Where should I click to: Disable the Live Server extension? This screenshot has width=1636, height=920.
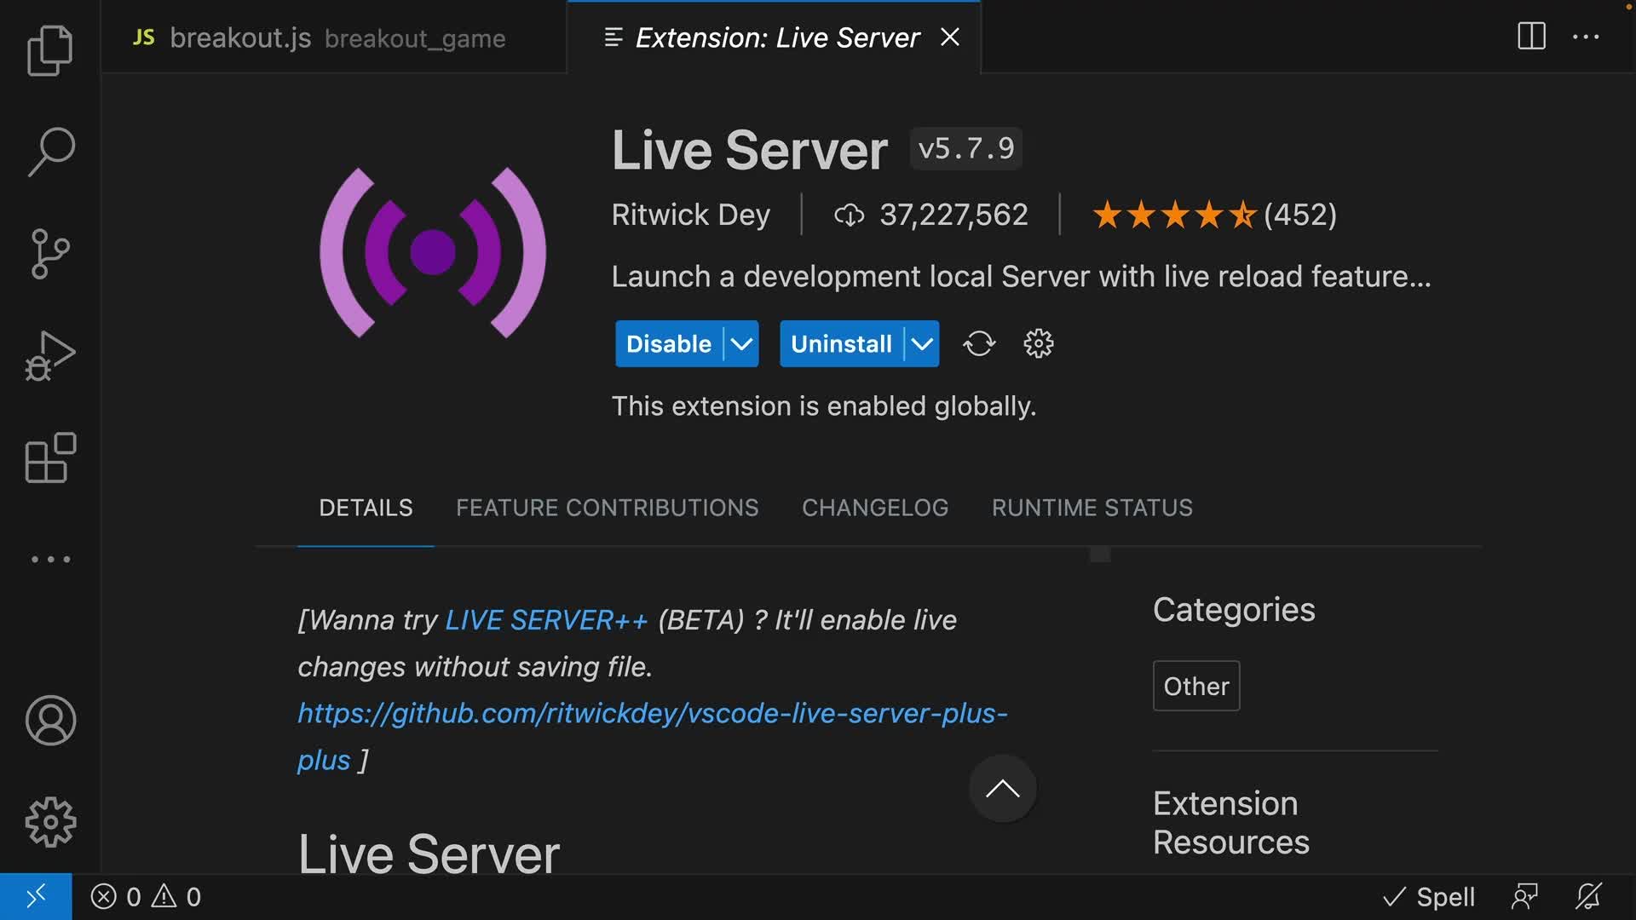pyautogui.click(x=667, y=343)
